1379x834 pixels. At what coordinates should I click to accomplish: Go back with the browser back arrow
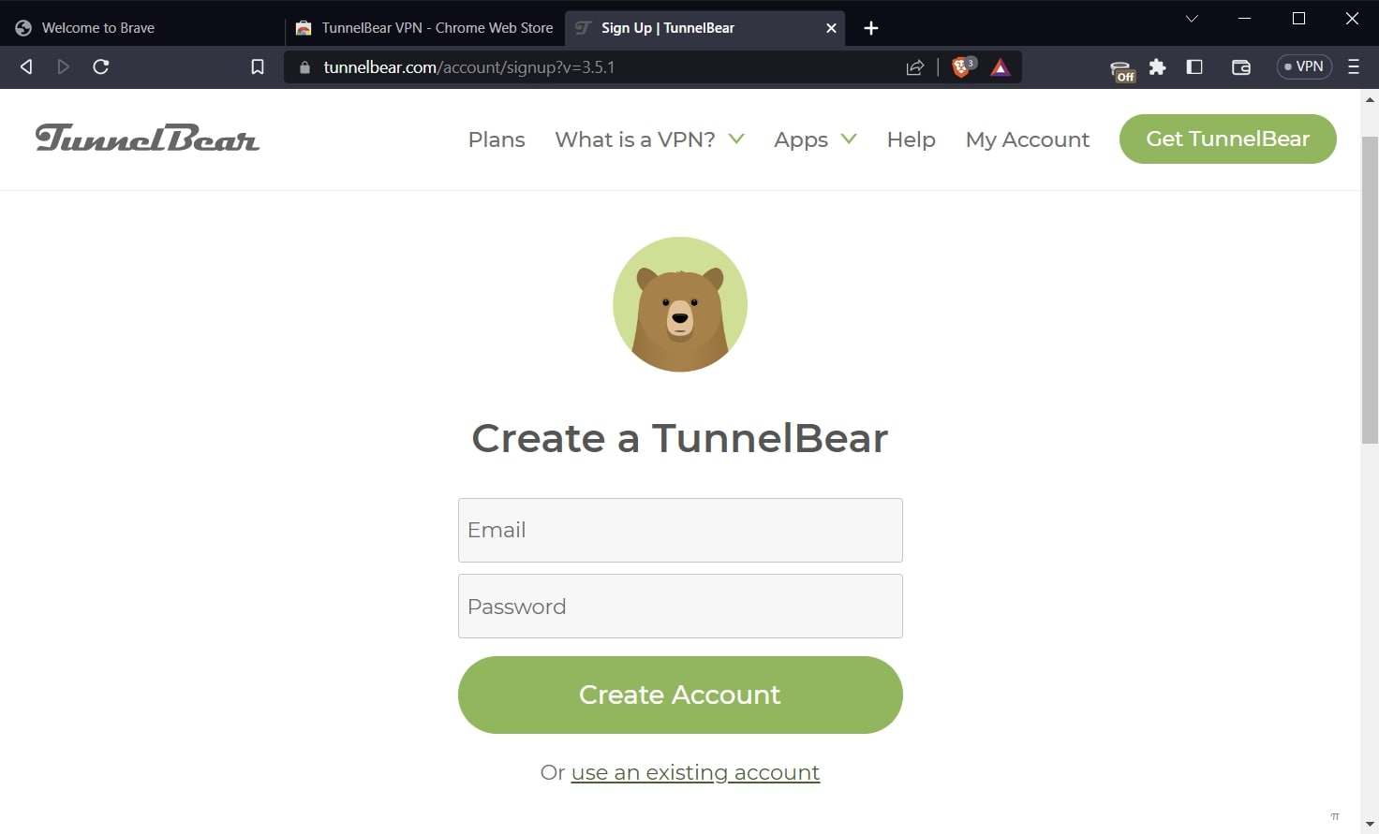26,66
